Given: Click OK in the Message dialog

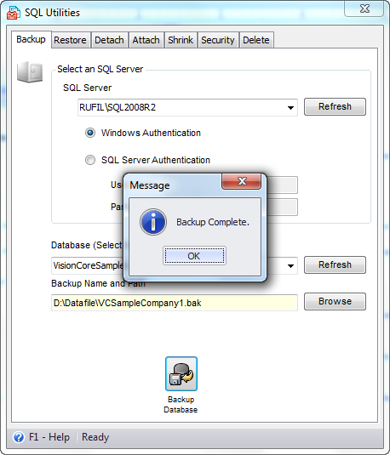Looking at the screenshot, I should 194,256.
